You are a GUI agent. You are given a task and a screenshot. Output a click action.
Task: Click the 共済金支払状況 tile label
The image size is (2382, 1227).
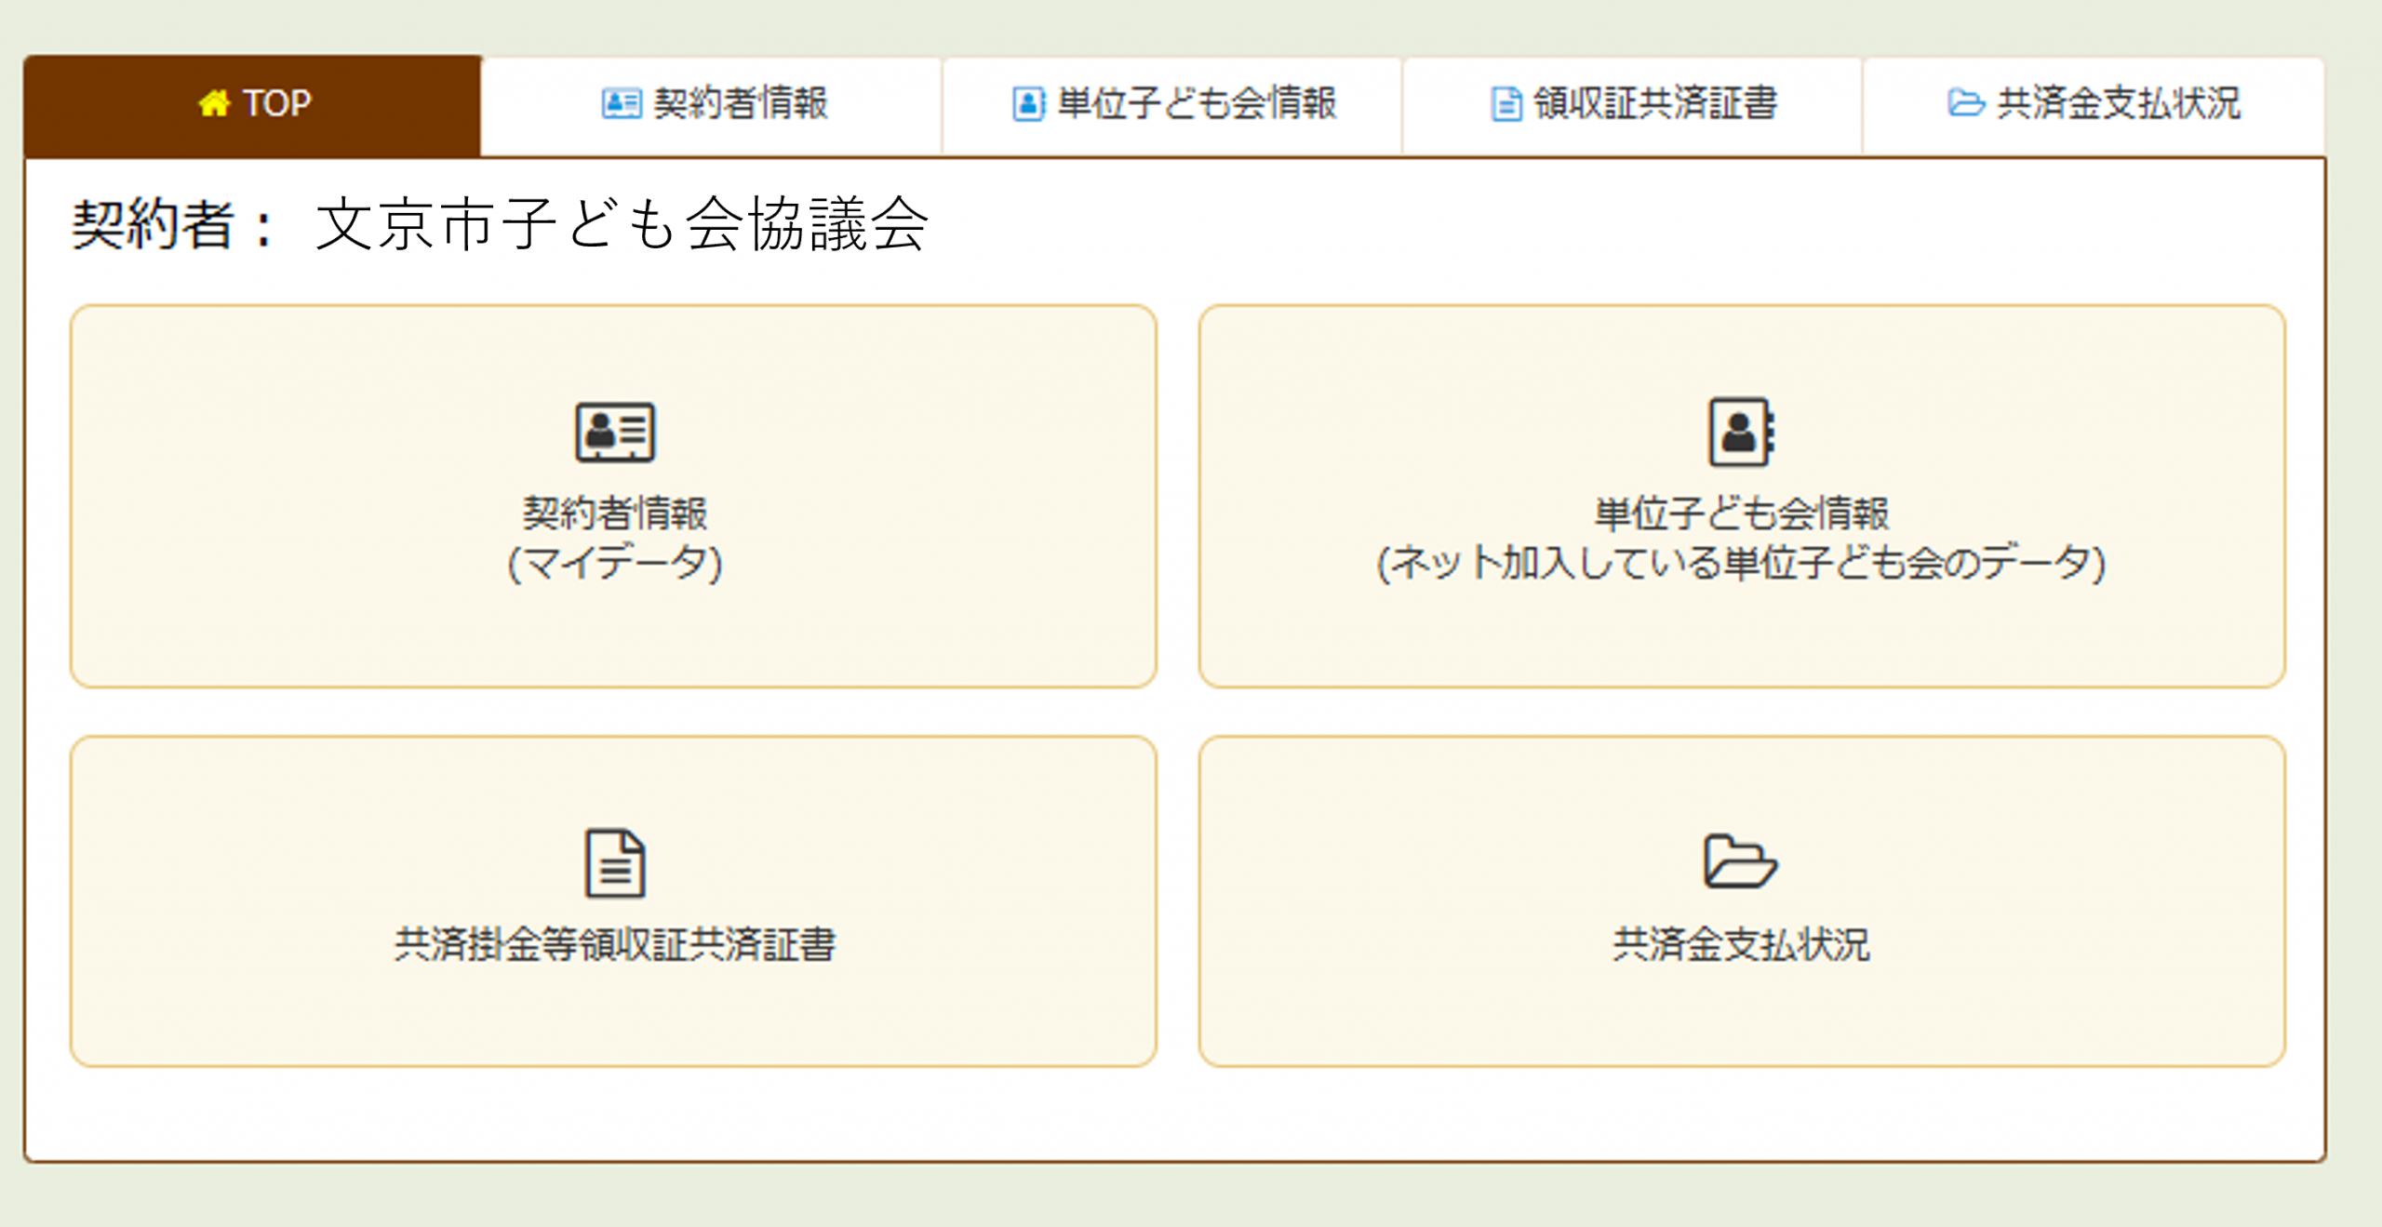tap(1741, 945)
